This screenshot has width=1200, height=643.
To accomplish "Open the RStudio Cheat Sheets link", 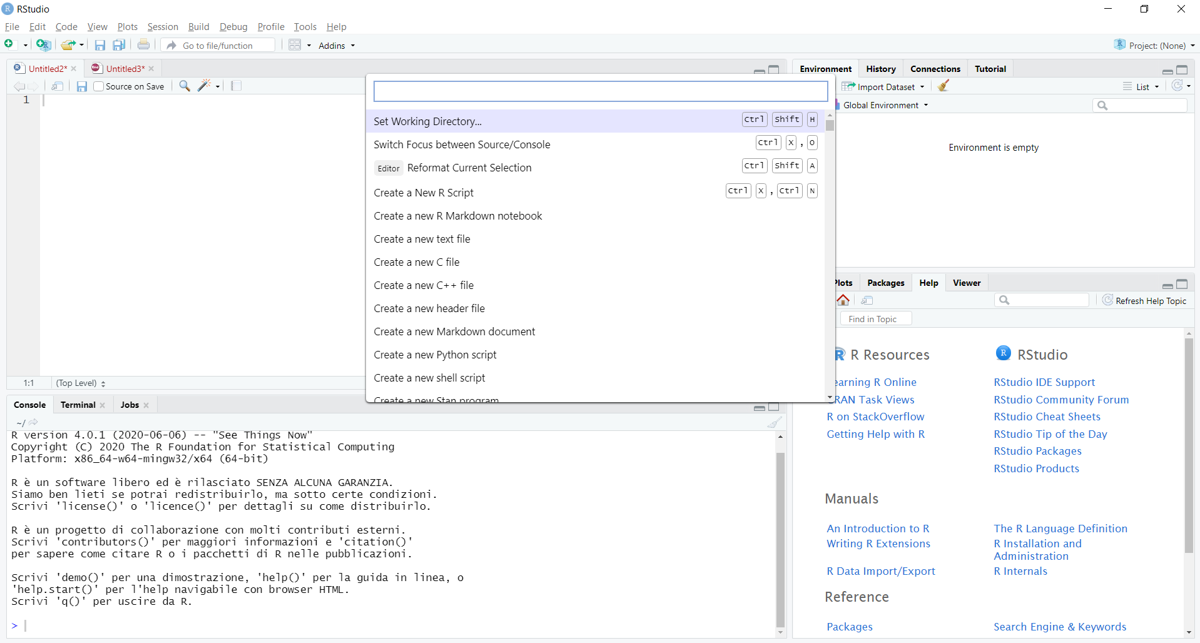I will click(1047, 417).
